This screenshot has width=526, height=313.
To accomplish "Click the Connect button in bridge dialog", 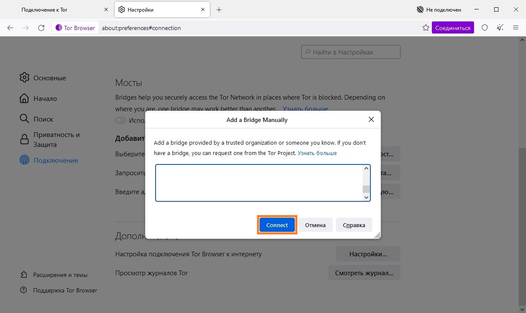I will (x=277, y=225).
